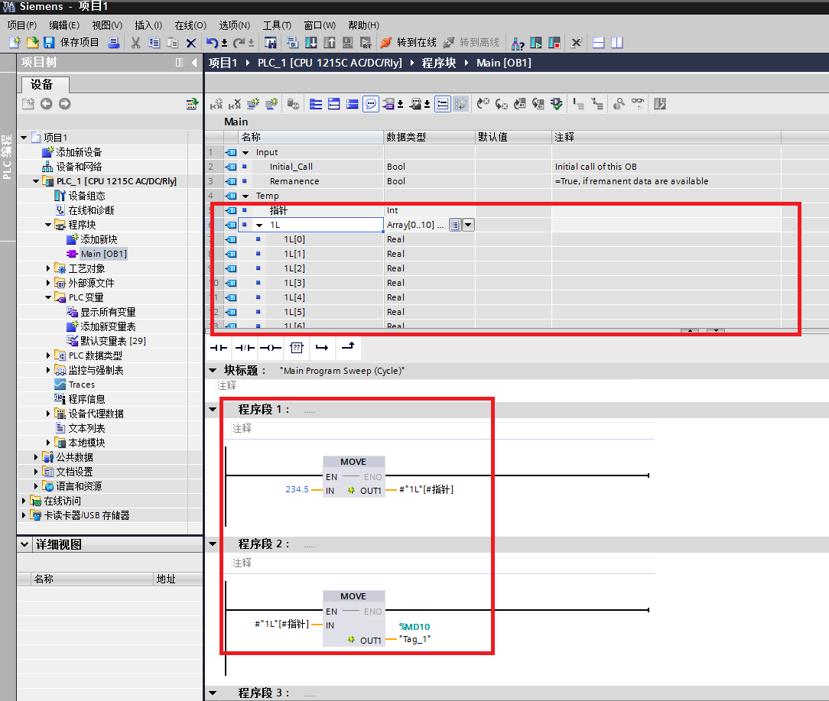This screenshot has width=829, height=701.
Task: Click the cut scissors icon
Action: (136, 42)
